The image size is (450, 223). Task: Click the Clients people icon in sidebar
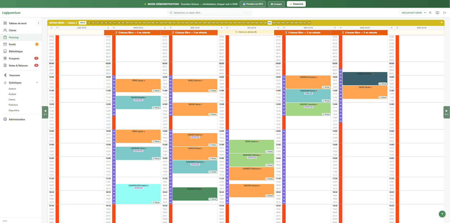(5, 30)
